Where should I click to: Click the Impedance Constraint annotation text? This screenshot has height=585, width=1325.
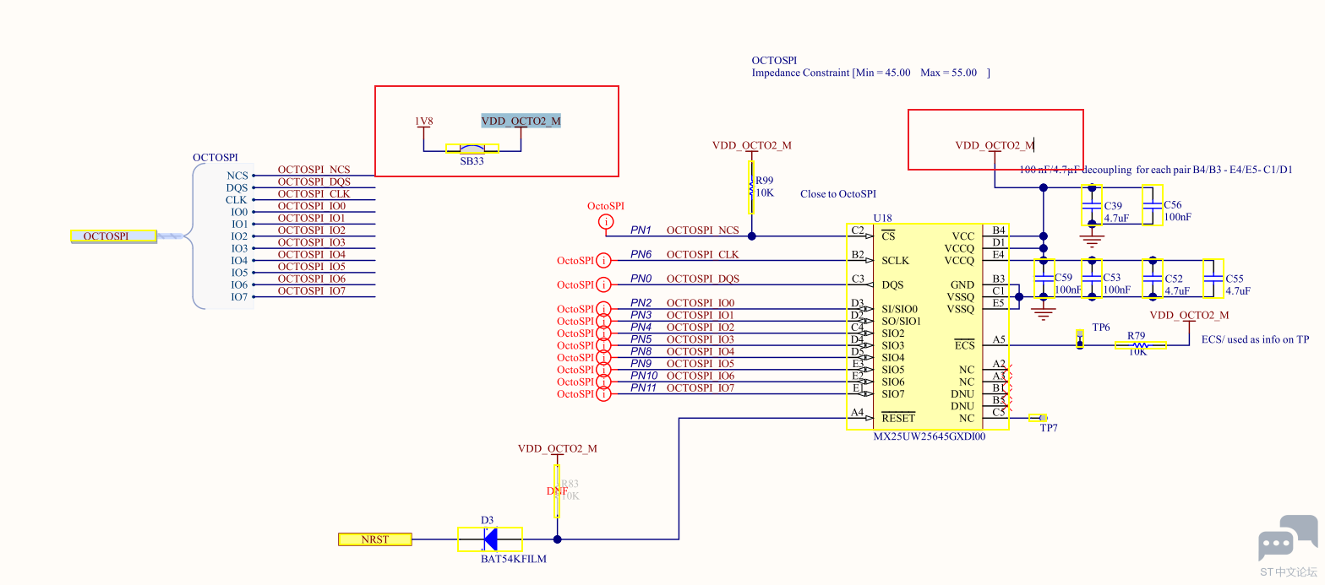(x=870, y=73)
